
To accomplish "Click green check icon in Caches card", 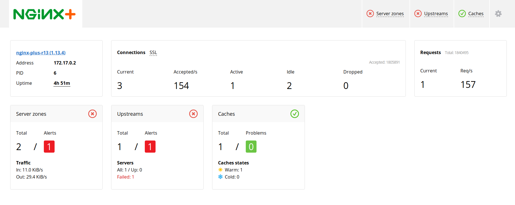I will pos(295,114).
